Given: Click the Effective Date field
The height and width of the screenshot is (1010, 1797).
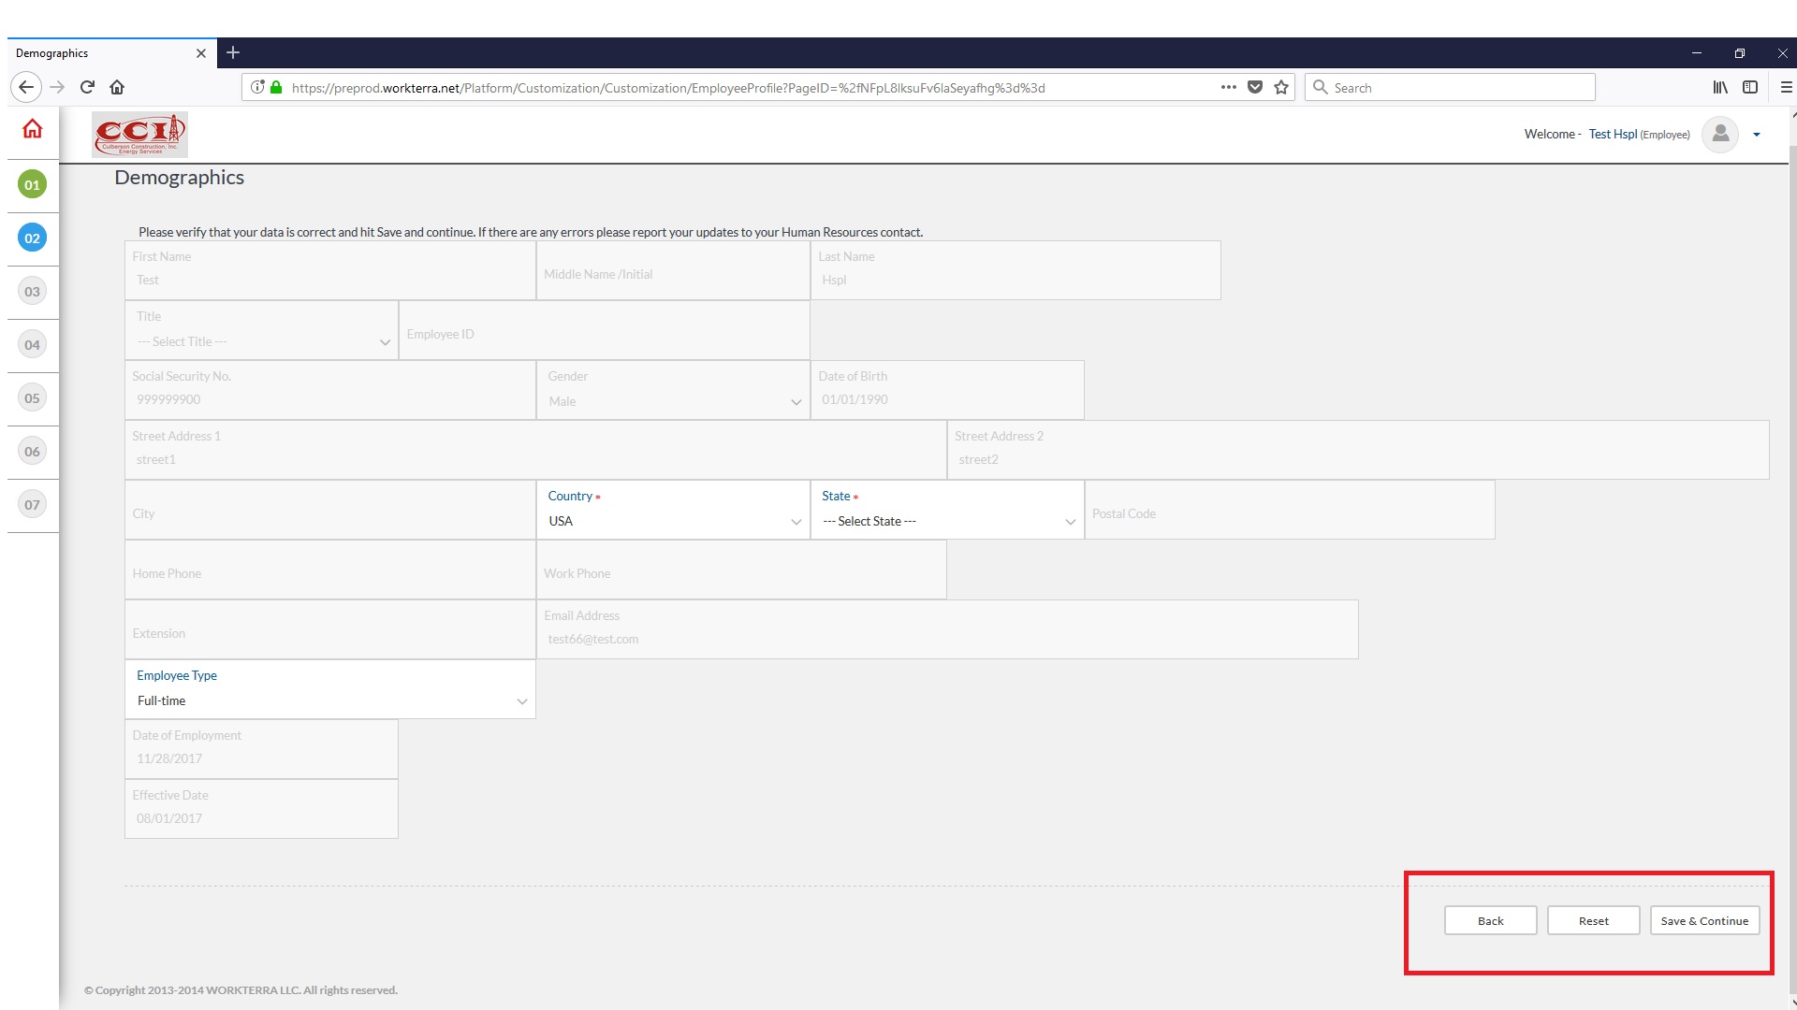Looking at the screenshot, I should pos(261,809).
